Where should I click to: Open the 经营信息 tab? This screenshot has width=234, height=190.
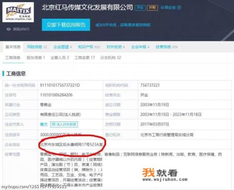167,47
